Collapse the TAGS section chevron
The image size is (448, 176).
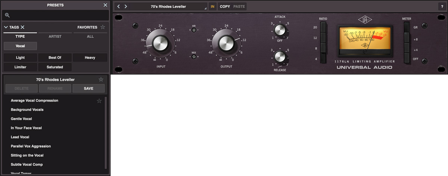[x=6, y=27]
